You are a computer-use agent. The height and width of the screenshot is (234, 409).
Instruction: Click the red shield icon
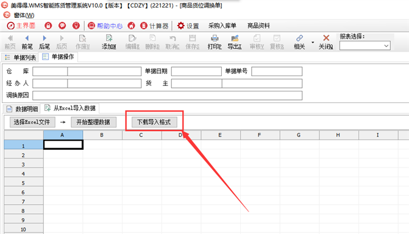point(76,26)
